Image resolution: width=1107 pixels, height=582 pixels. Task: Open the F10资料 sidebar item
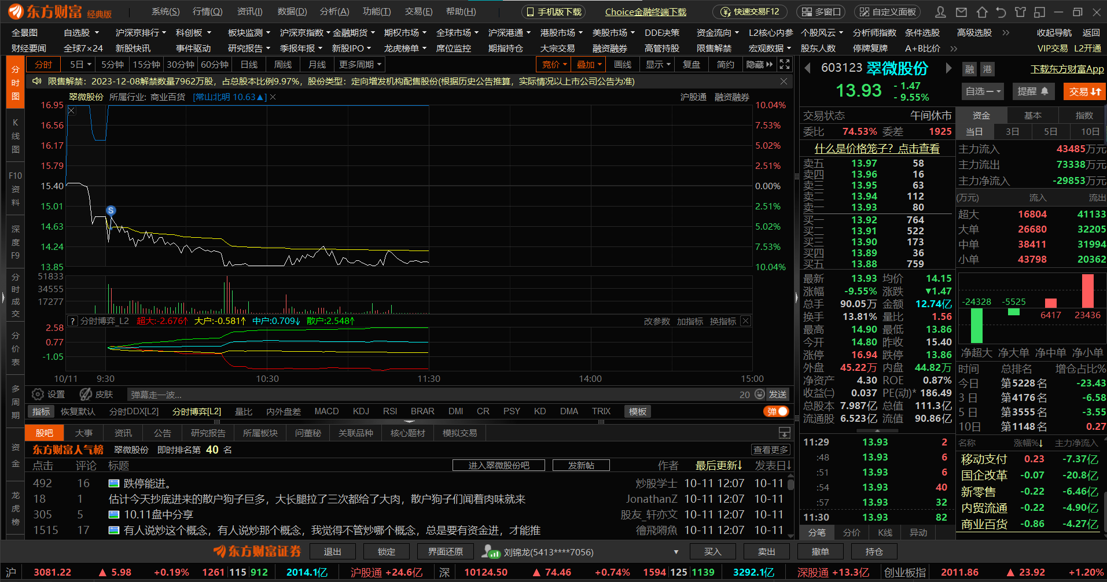point(16,189)
